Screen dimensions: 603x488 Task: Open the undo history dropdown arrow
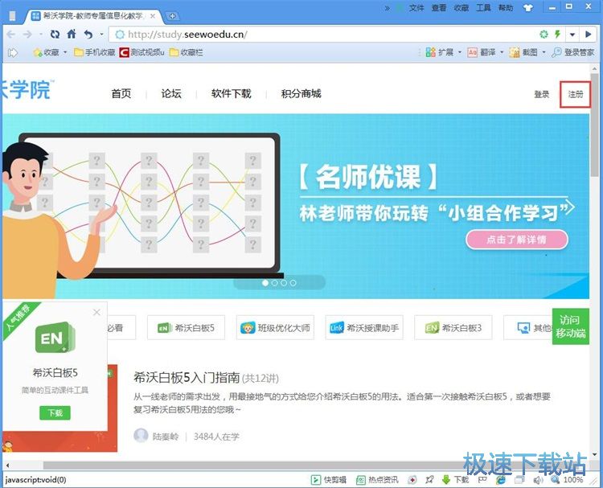point(101,35)
